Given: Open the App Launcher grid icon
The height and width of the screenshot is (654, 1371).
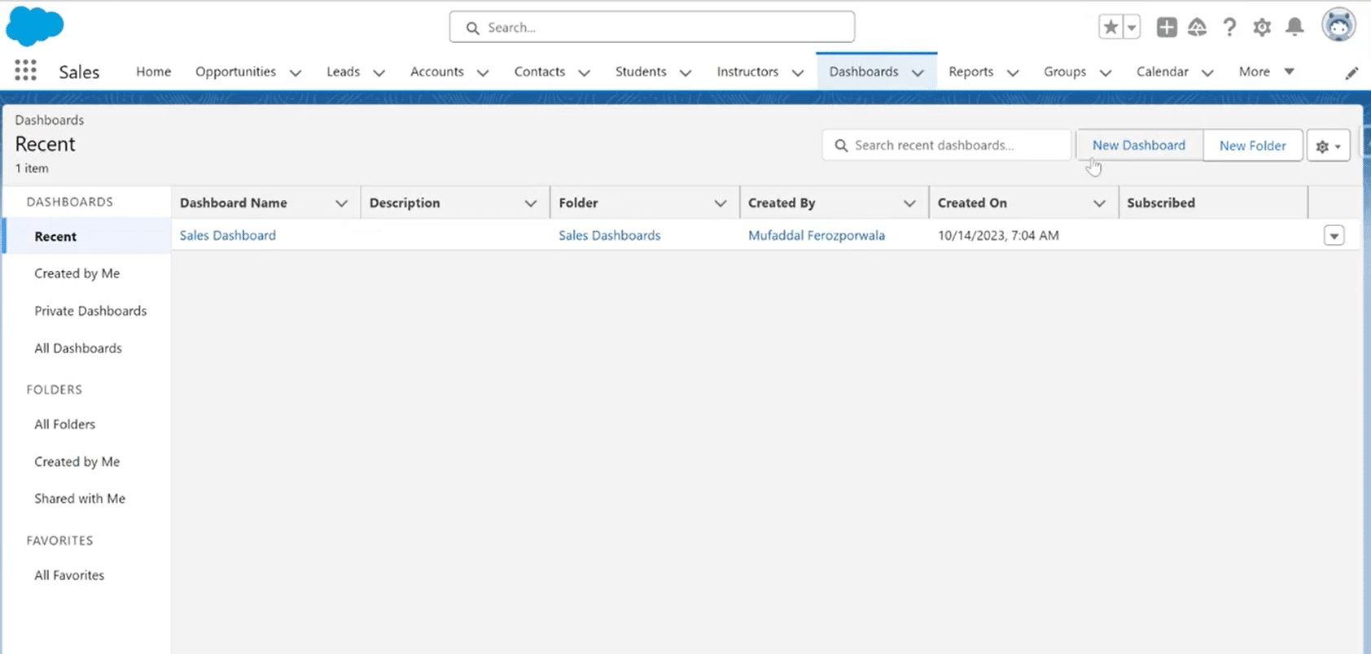Looking at the screenshot, I should pos(25,71).
